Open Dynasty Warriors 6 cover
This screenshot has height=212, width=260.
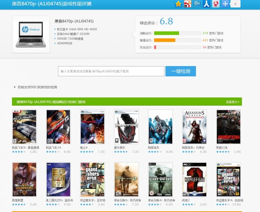pyautogui.click(x=58, y=179)
